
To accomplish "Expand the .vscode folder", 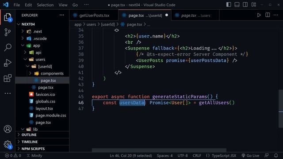I will [x=23, y=38].
